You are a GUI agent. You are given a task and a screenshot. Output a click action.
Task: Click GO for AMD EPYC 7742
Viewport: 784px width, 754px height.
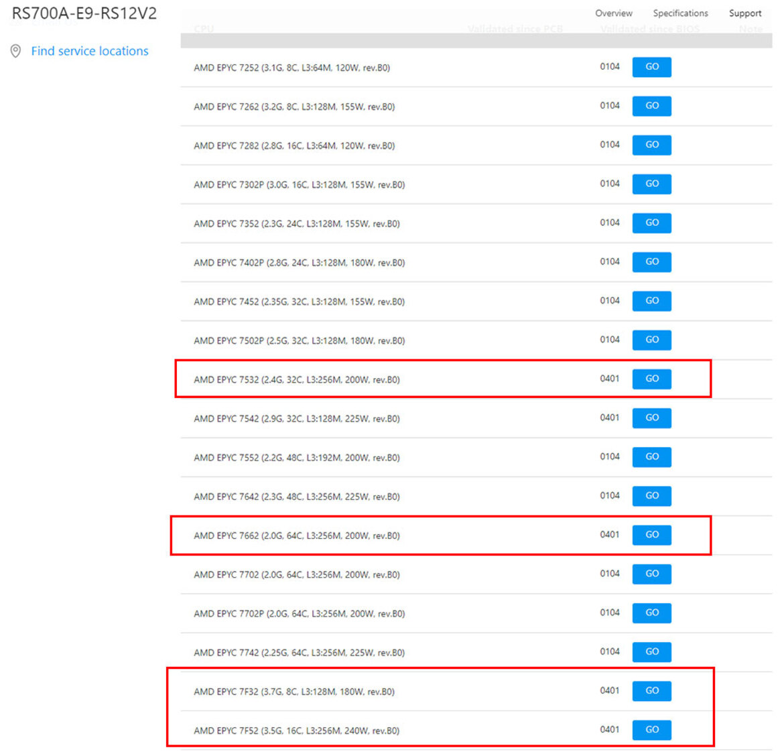pyautogui.click(x=651, y=652)
